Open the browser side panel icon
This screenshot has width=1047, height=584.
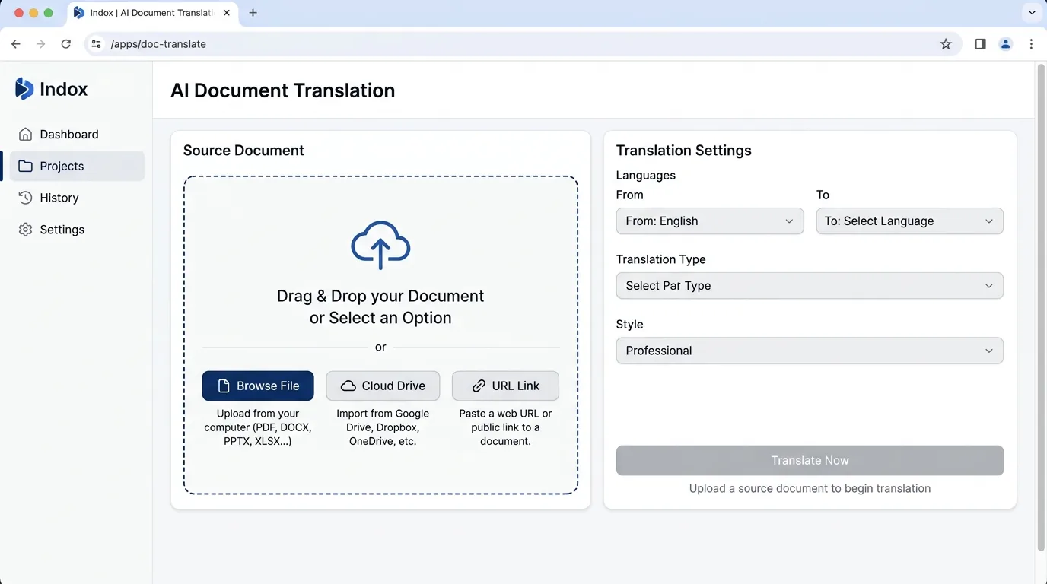point(980,44)
